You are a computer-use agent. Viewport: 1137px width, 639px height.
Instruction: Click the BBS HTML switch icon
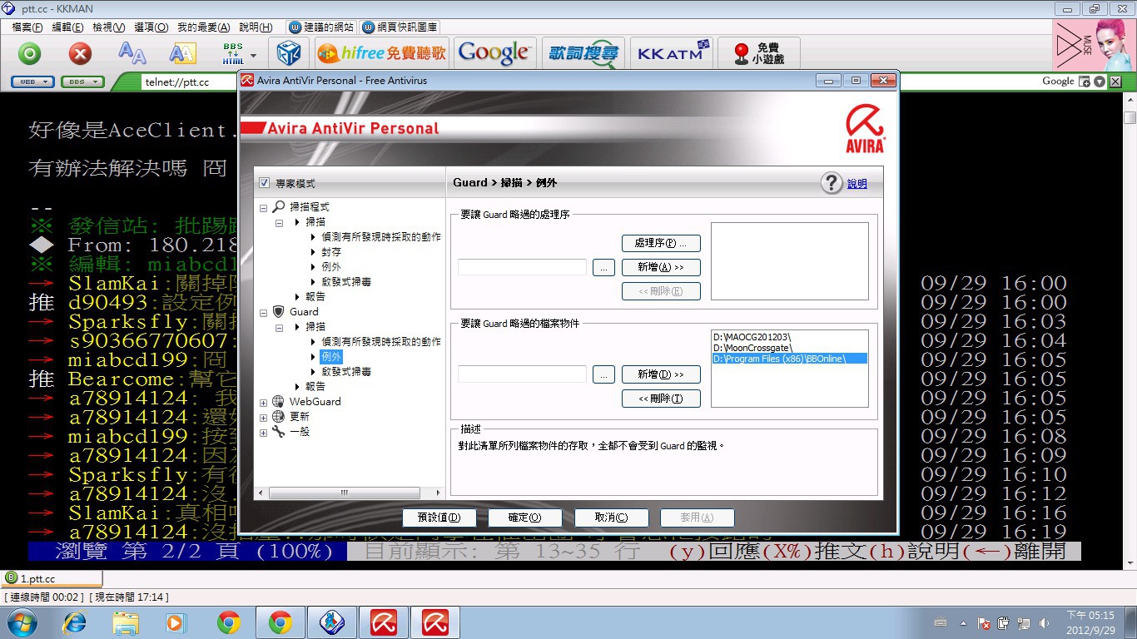pos(233,54)
